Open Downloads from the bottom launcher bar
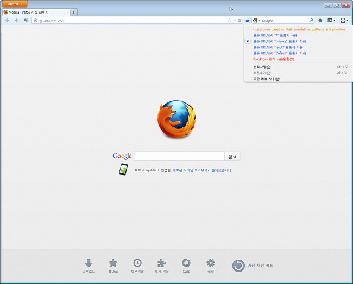The width and height of the screenshot is (353, 284). (89, 266)
